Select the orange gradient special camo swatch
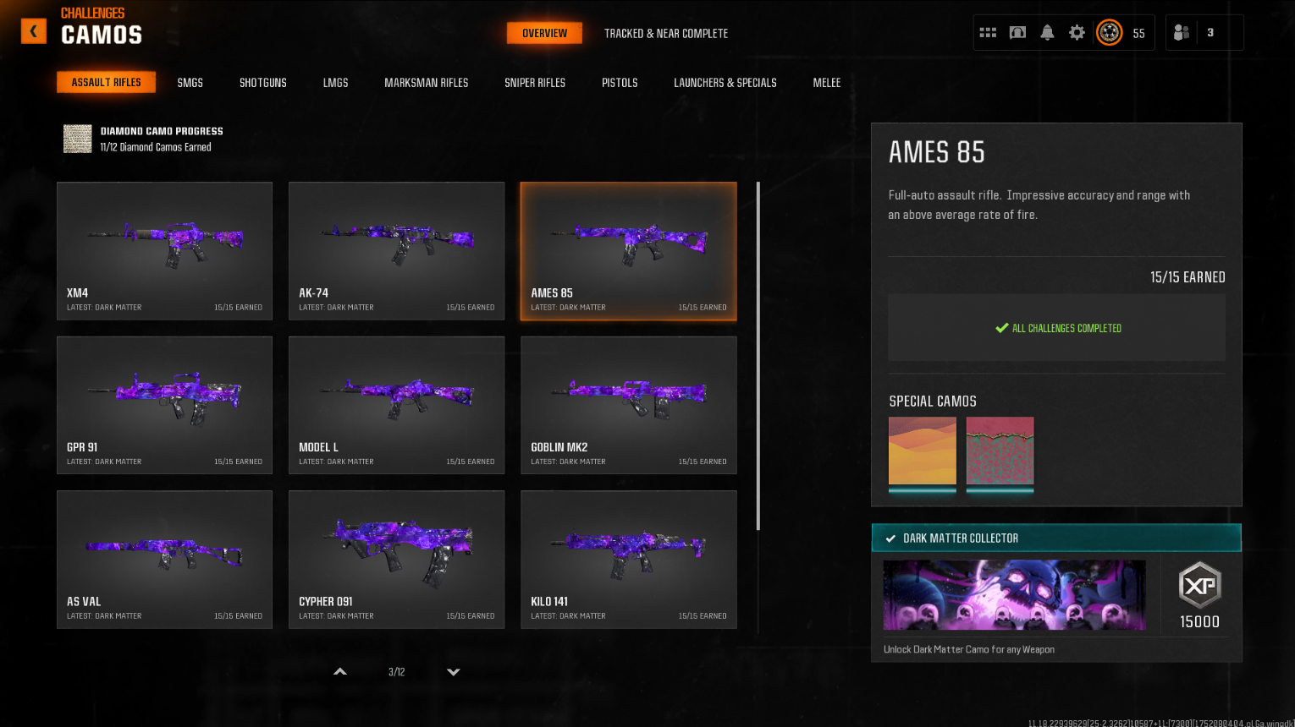 click(x=922, y=451)
